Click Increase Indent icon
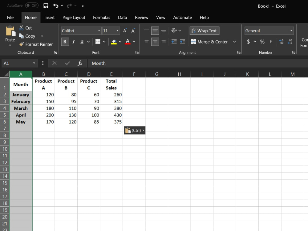This screenshot has width=308, height=231. [x=182, y=42]
